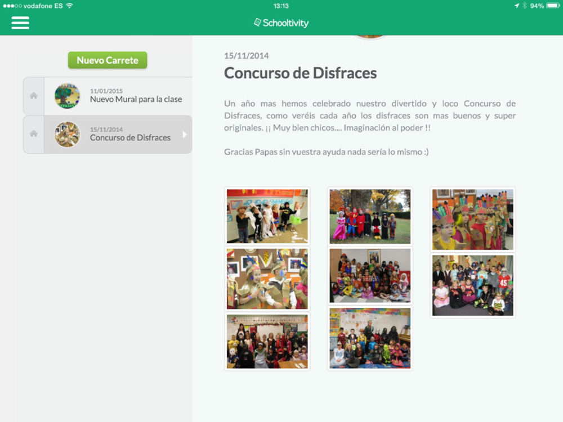This screenshot has height=422, width=563.
Task: Tap the Schooltivity logo in header
Action: pos(281,23)
